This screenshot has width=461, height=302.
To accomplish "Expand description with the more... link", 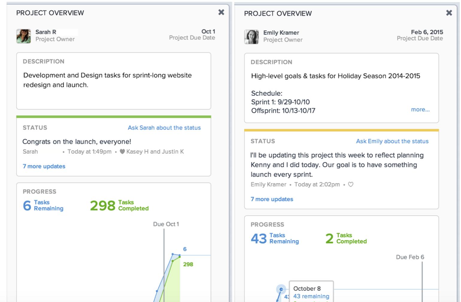I will [420, 110].
